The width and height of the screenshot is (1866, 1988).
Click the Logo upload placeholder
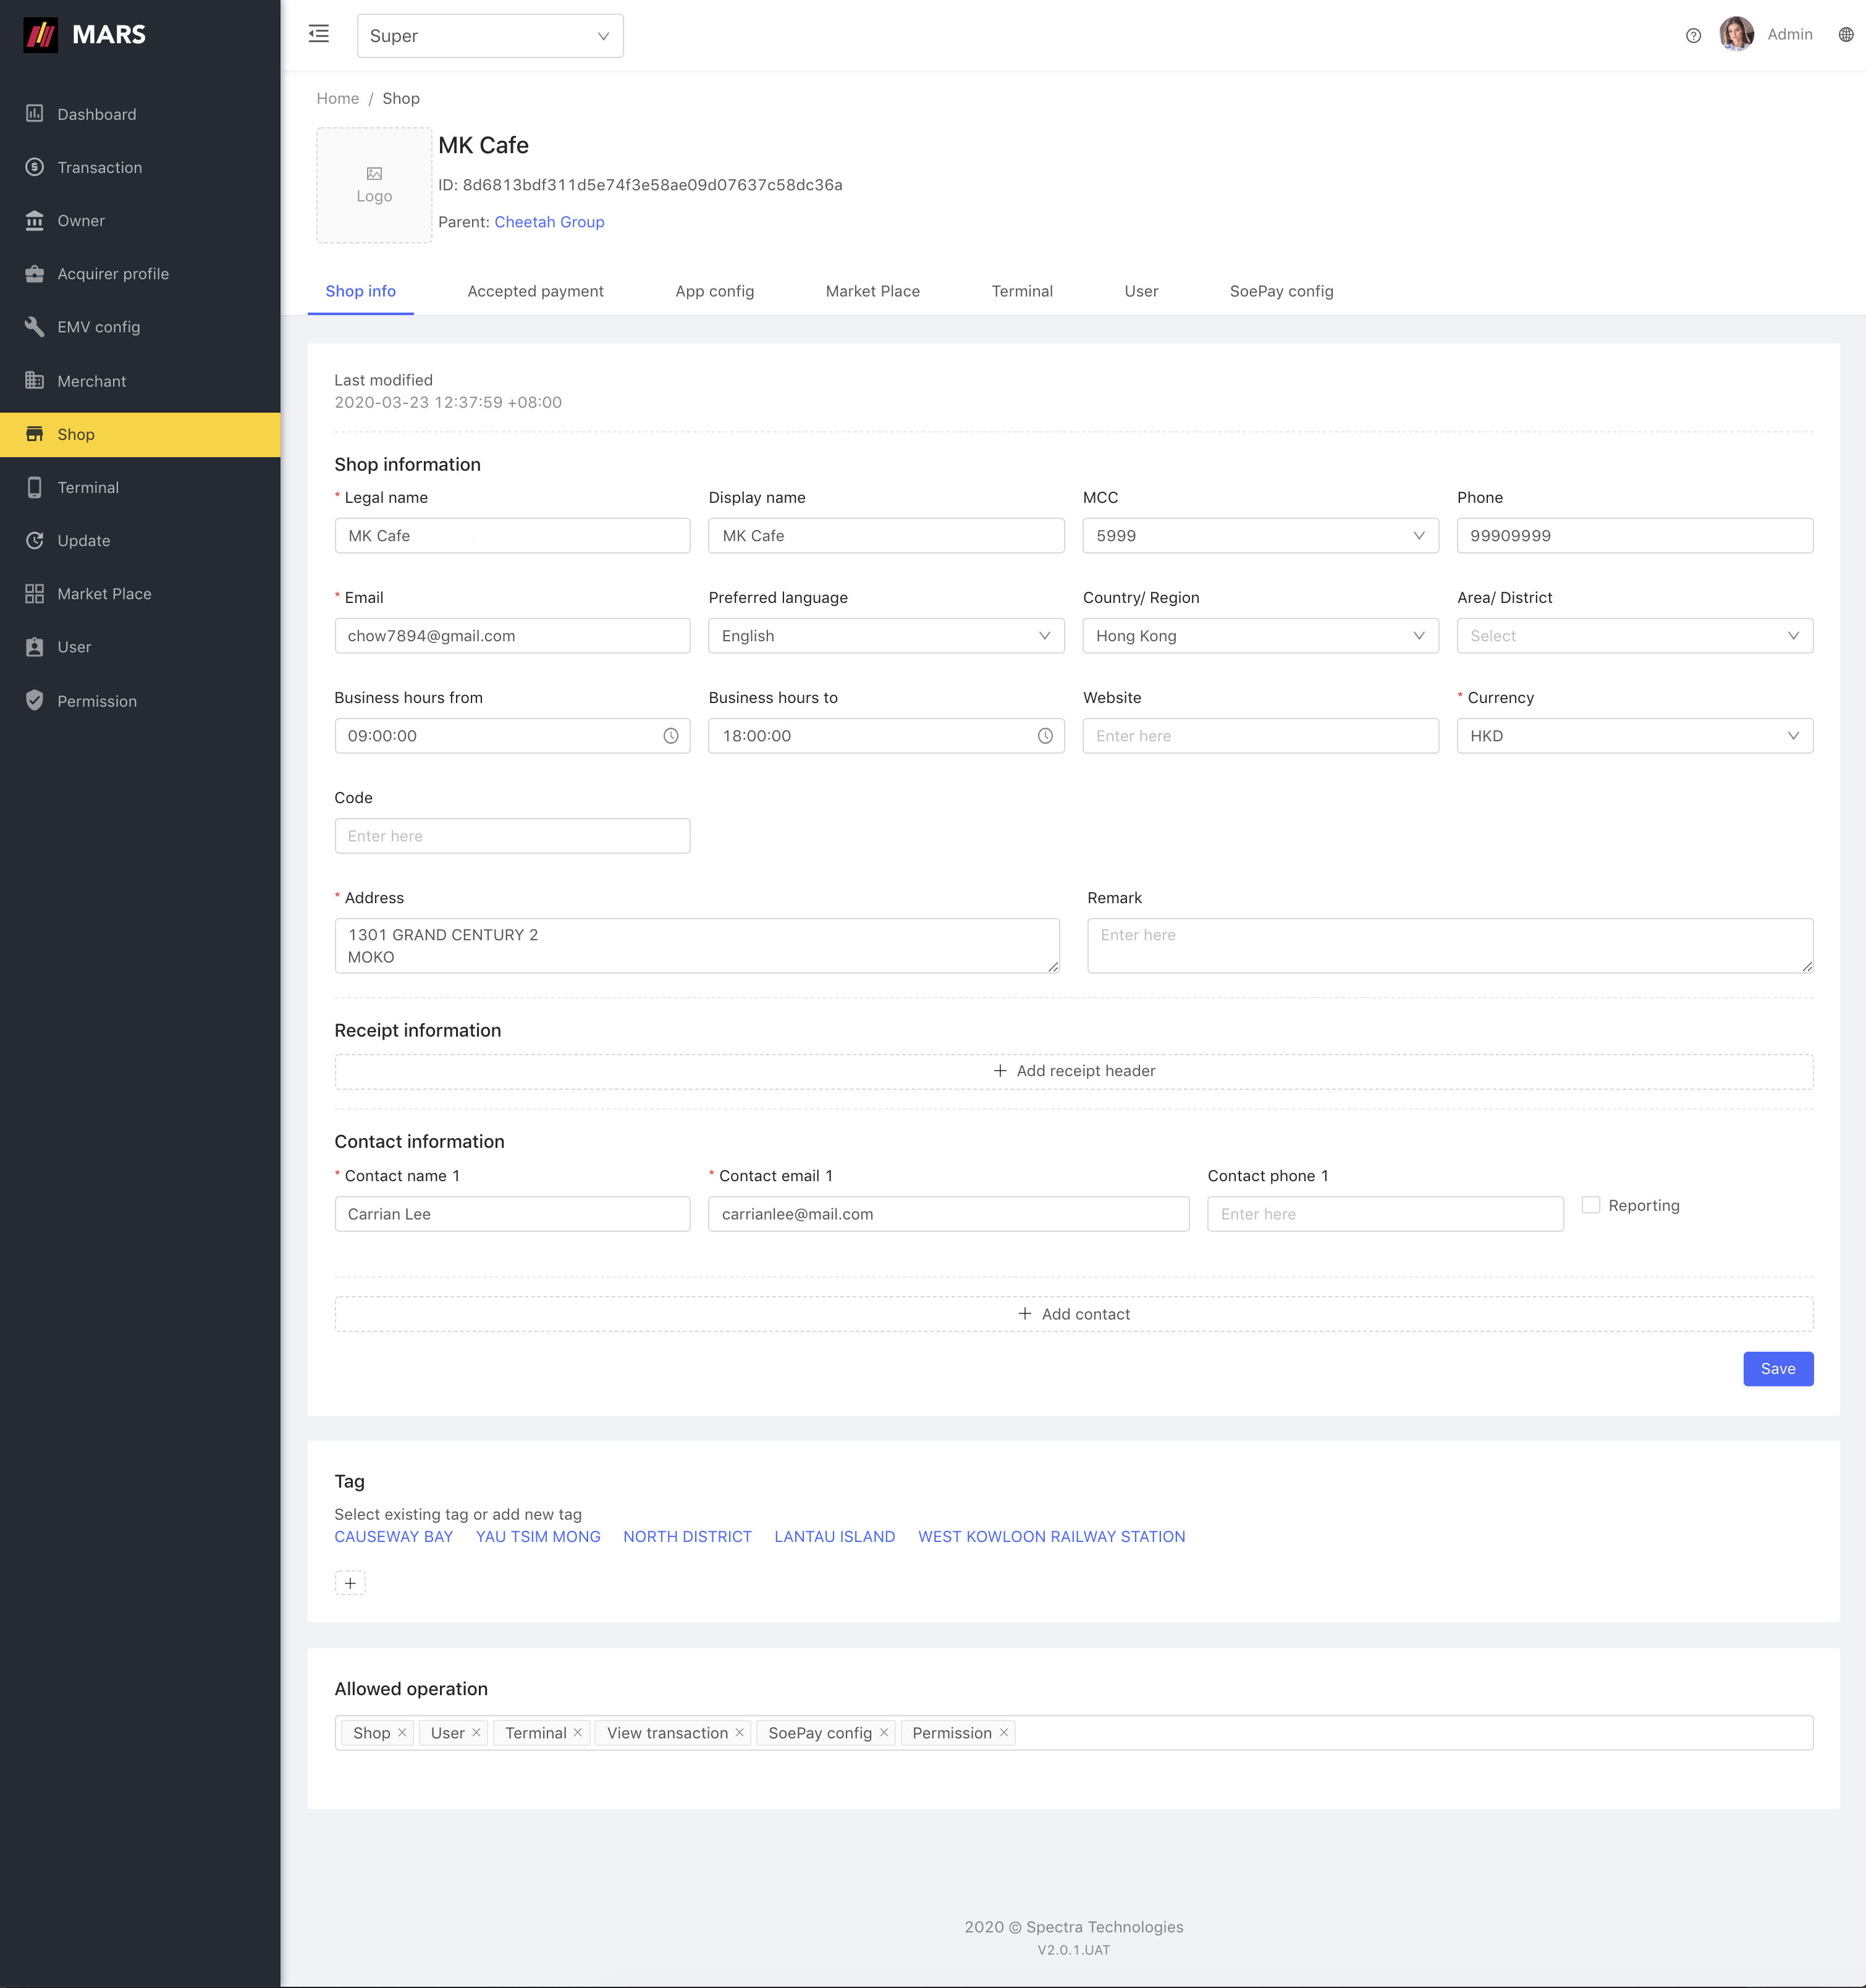374,185
